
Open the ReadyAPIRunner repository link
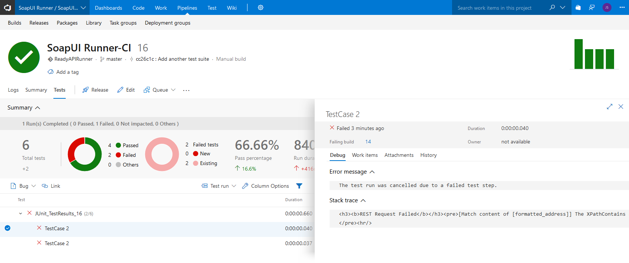point(74,59)
